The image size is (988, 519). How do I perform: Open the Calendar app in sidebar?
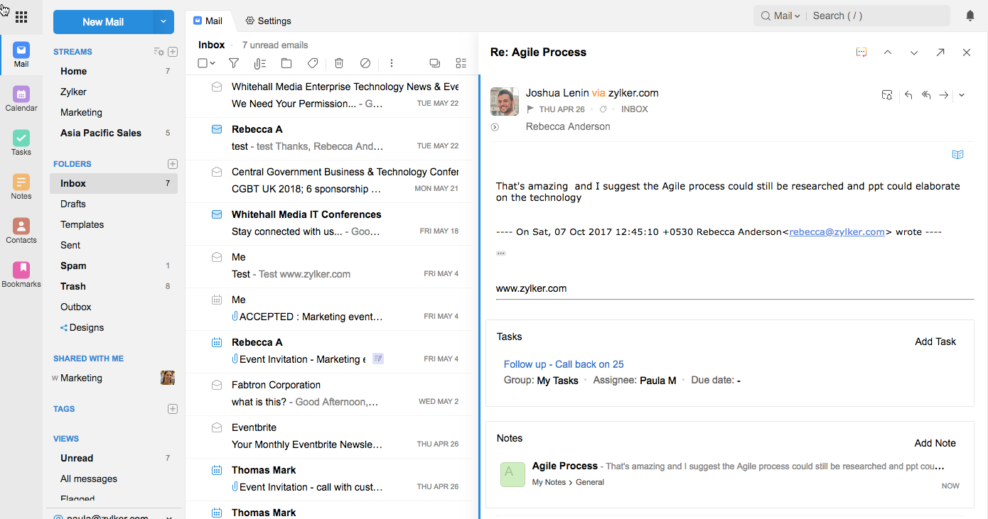tap(21, 99)
